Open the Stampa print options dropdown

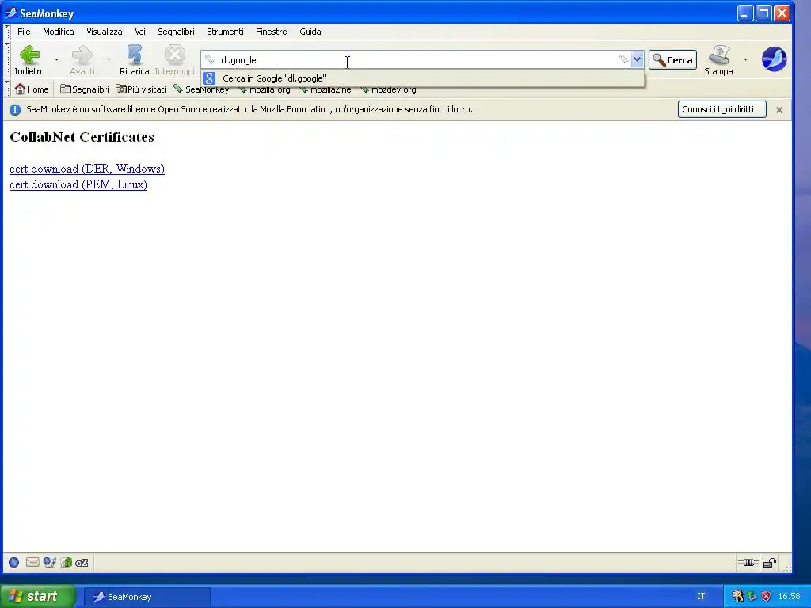[x=745, y=60]
